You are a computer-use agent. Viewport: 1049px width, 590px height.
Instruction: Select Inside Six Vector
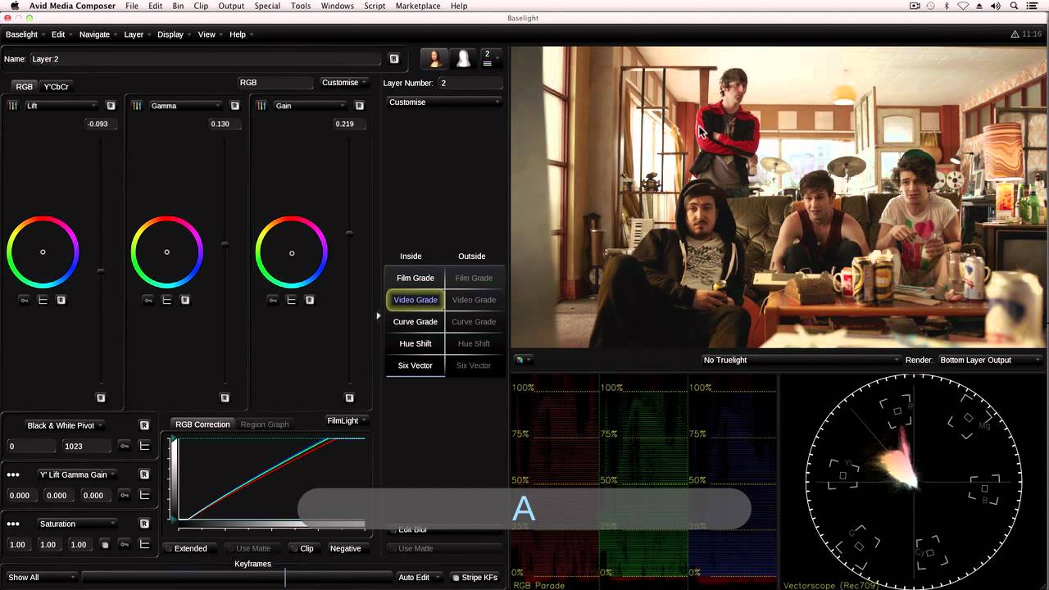coord(416,365)
